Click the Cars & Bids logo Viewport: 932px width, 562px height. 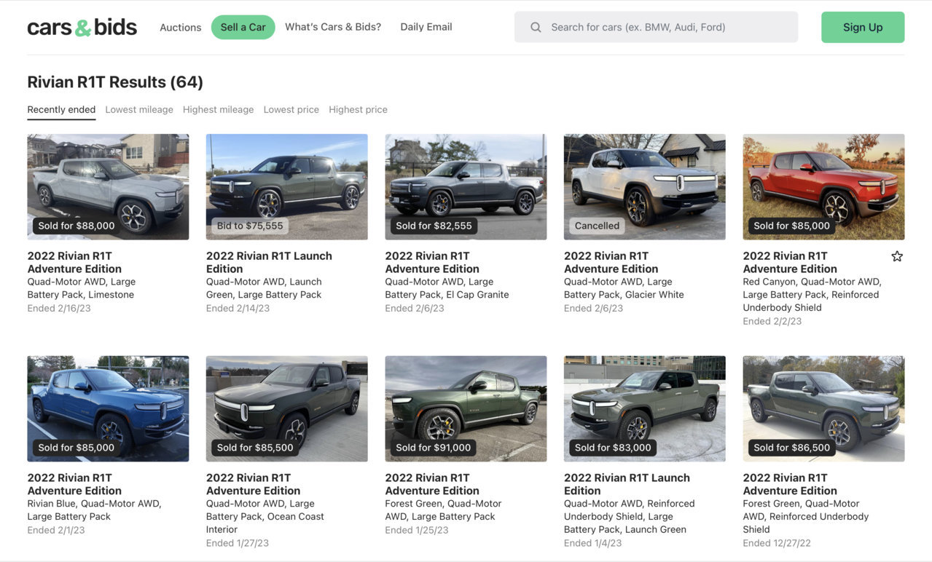coord(82,28)
